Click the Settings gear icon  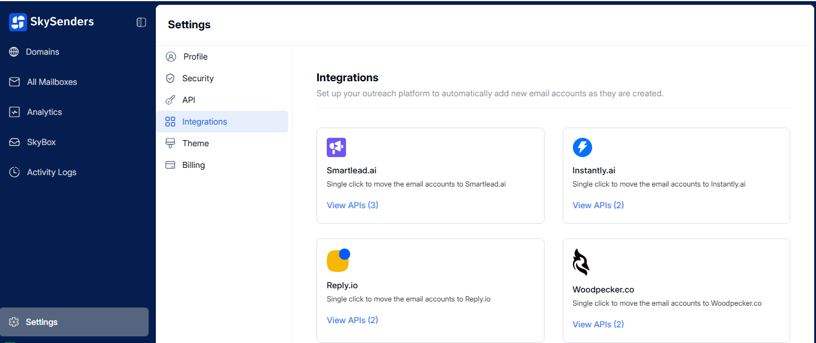14,322
